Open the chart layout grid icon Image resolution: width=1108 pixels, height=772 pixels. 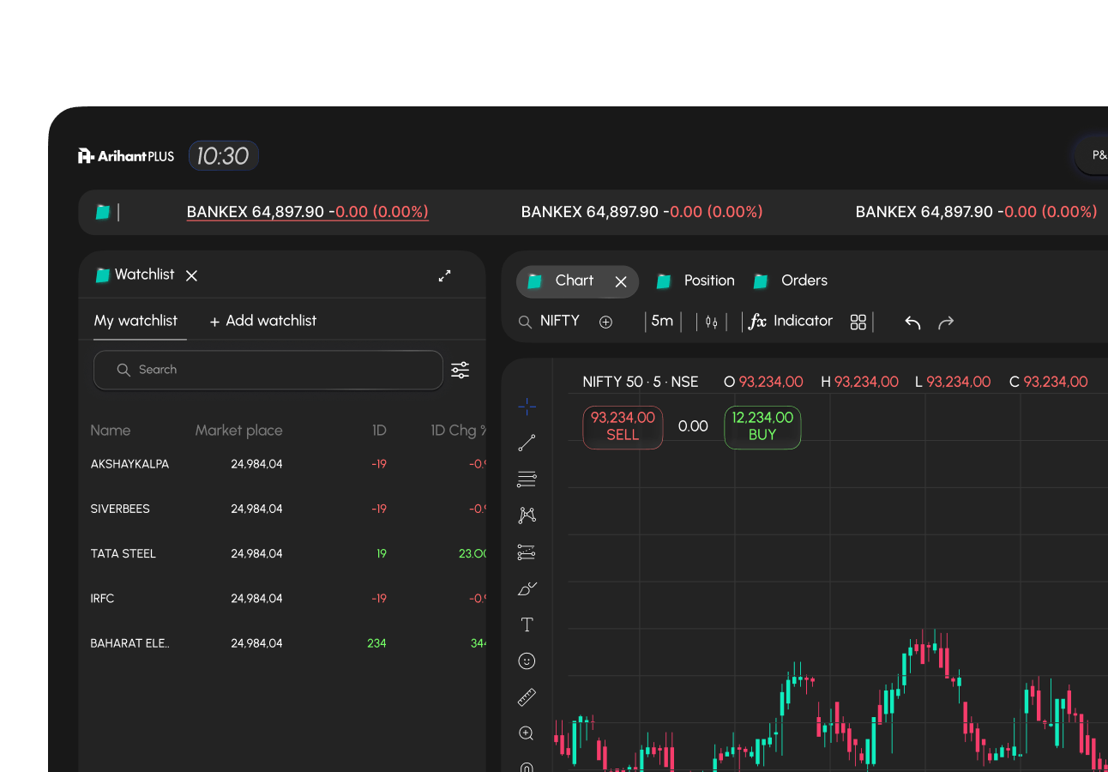858,322
